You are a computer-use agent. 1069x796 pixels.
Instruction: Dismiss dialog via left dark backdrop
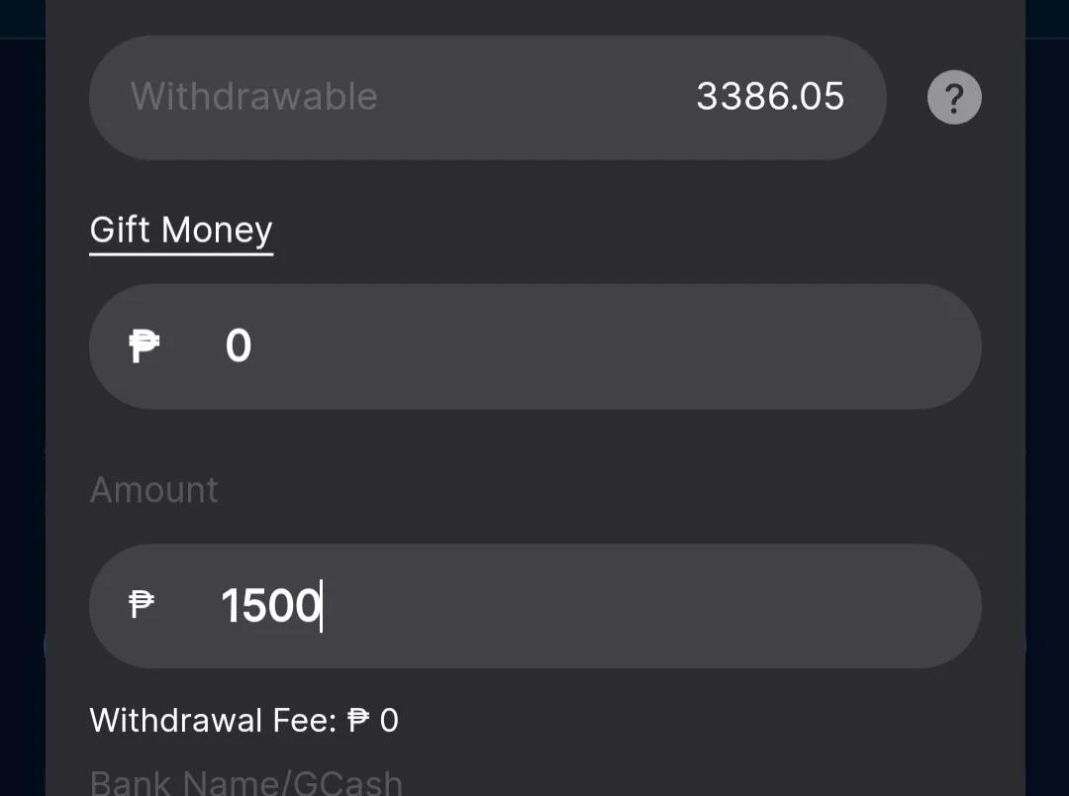pyautogui.click(x=22, y=409)
